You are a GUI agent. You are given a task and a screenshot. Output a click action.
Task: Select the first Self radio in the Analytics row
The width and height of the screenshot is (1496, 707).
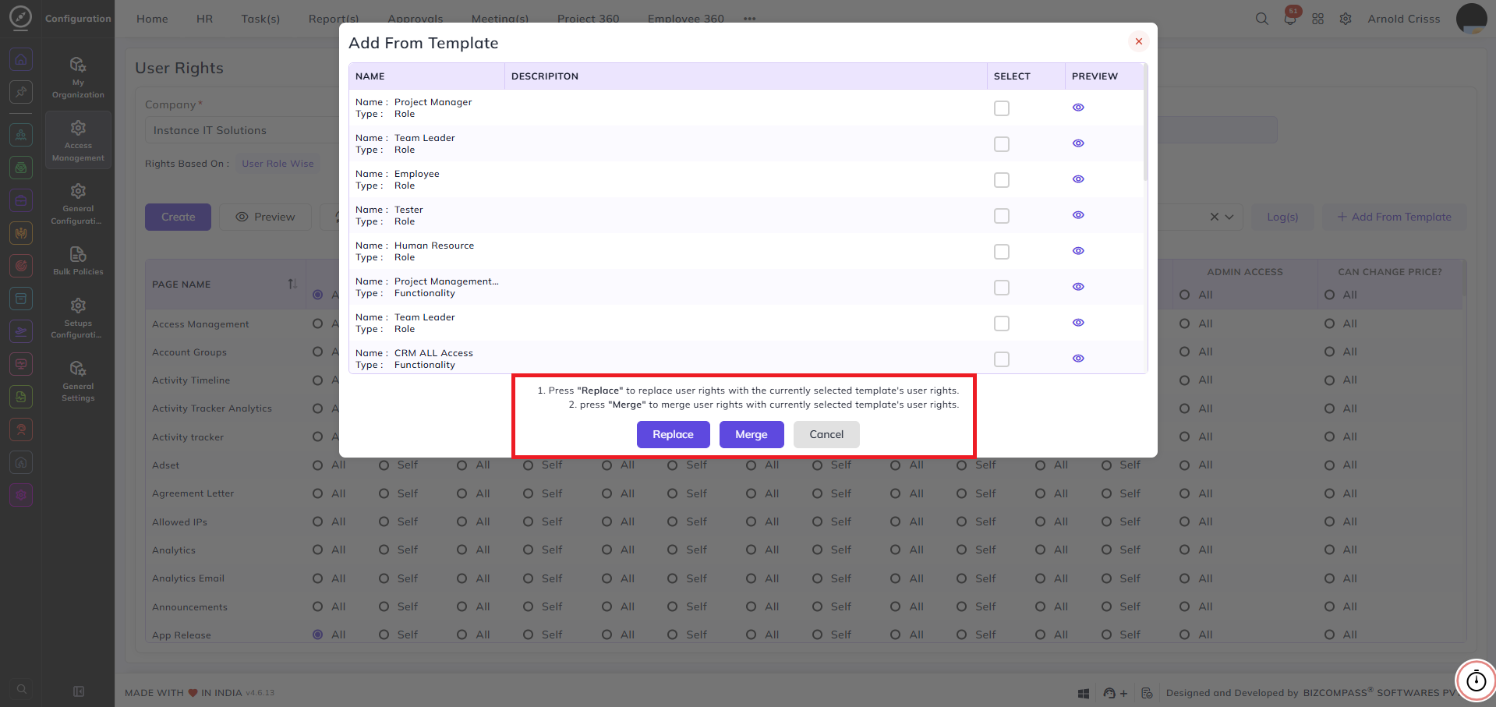(384, 550)
